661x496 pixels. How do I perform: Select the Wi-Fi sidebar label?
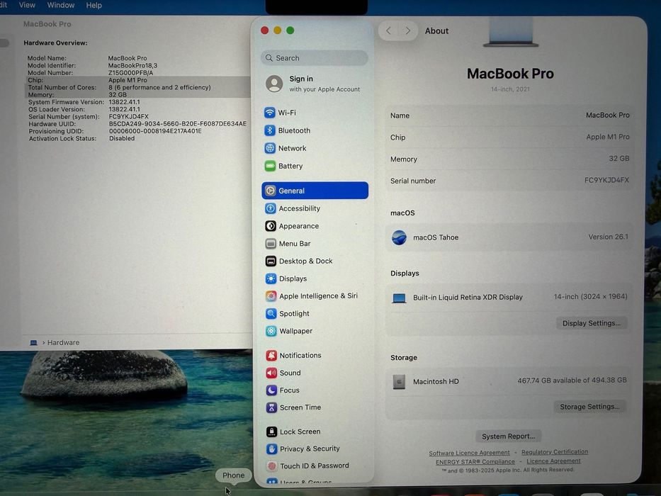[287, 113]
